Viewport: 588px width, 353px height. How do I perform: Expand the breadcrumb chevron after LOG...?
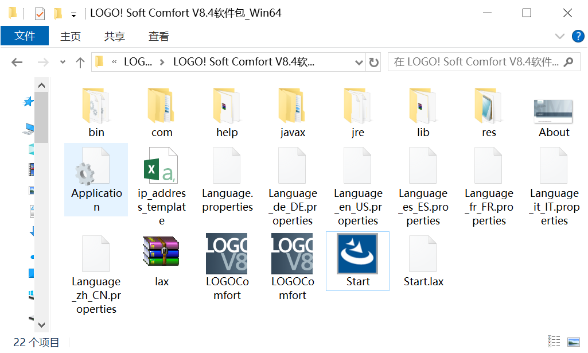coord(162,62)
